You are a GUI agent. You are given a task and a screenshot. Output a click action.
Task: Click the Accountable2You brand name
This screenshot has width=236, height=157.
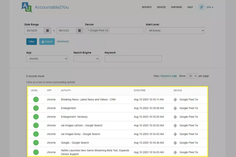[x=52, y=7]
